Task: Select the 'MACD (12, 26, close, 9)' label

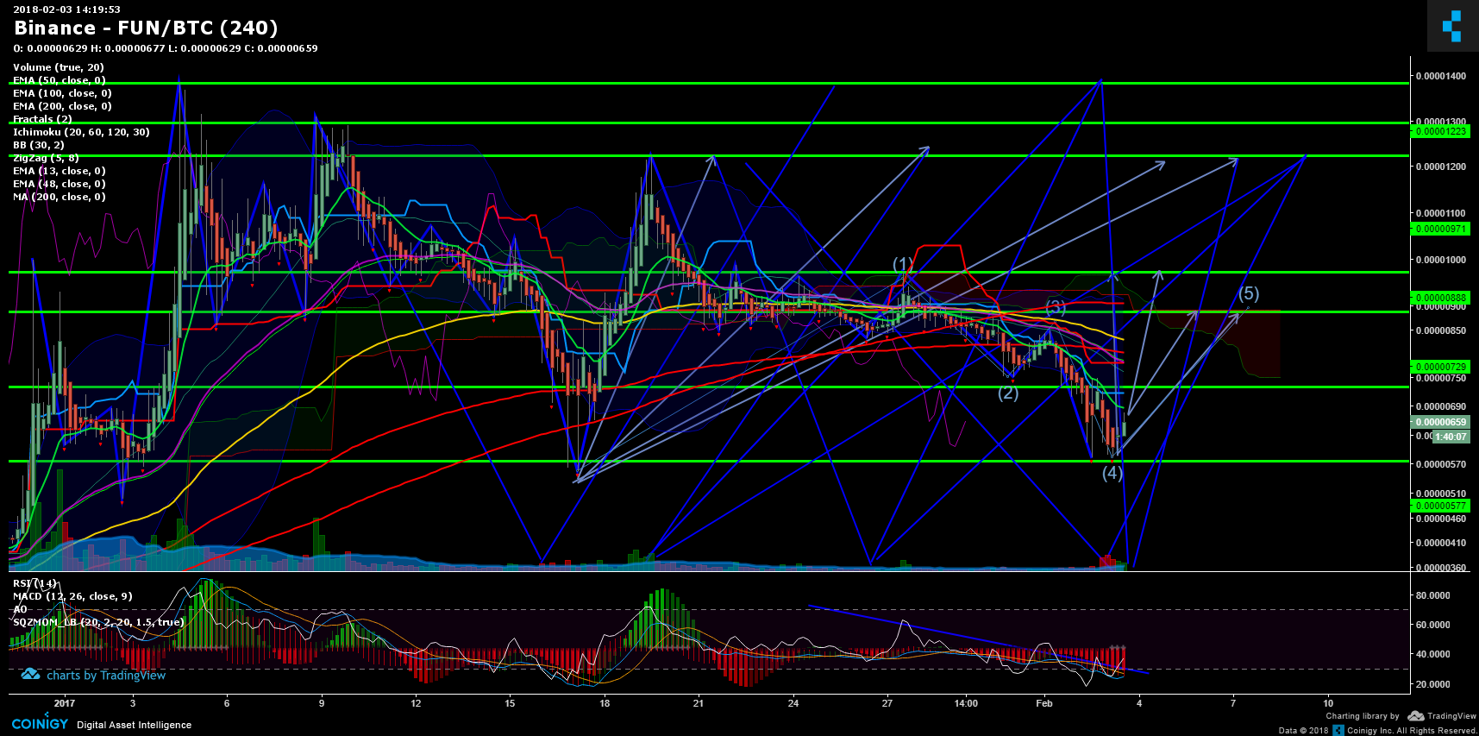Action: [x=72, y=596]
